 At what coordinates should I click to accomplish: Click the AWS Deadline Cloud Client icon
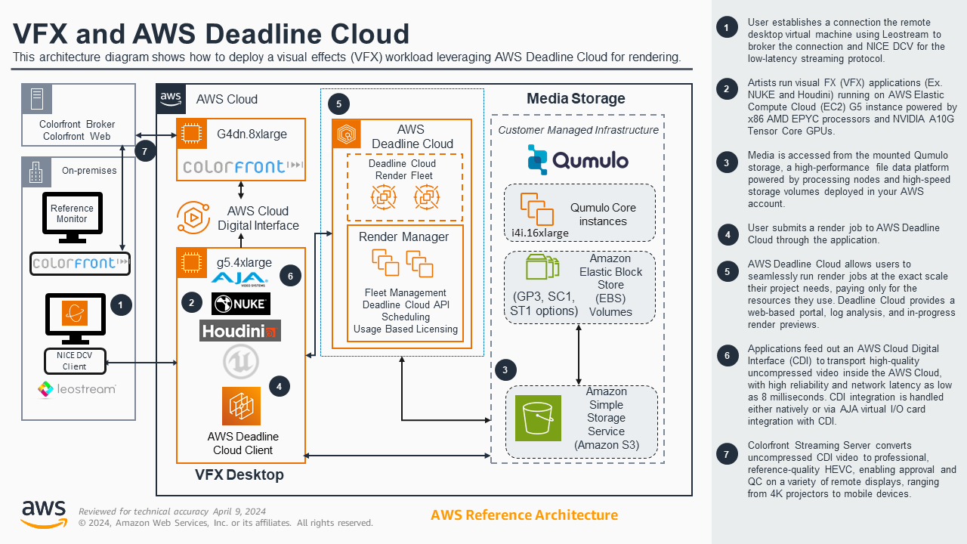click(x=241, y=406)
